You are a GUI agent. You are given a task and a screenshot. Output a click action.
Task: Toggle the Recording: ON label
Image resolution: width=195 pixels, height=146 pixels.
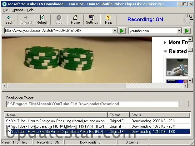(145, 19)
